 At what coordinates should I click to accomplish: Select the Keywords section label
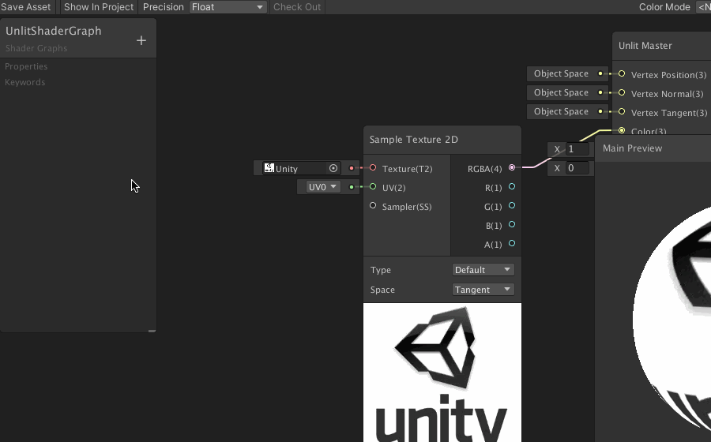25,82
